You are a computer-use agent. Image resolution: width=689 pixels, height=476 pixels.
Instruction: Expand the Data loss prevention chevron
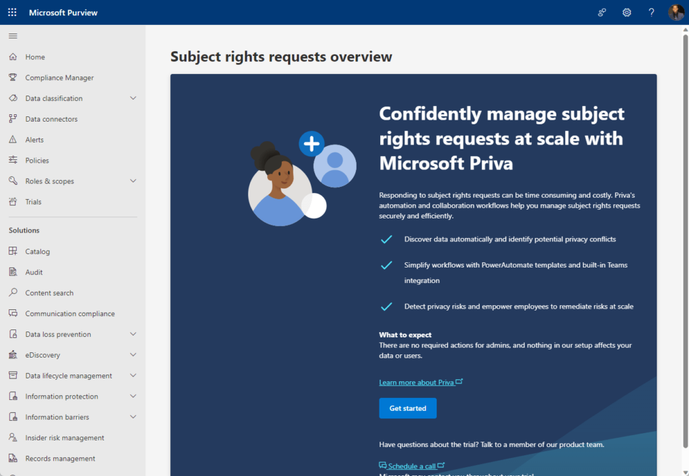(133, 333)
